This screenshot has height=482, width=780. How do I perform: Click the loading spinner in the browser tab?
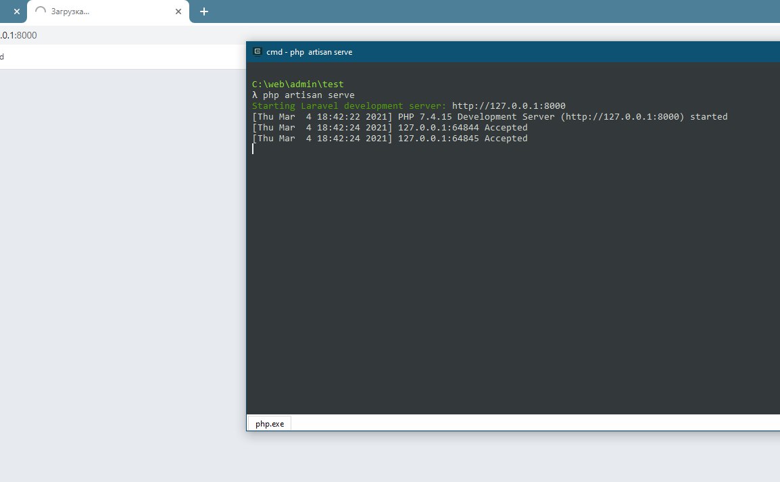[x=41, y=11]
